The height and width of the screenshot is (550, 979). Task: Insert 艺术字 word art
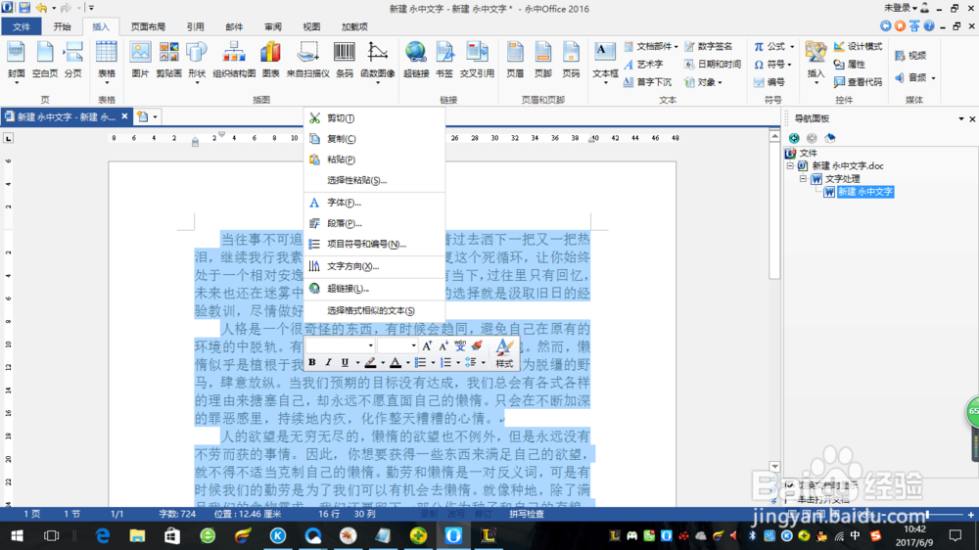pyautogui.click(x=643, y=65)
